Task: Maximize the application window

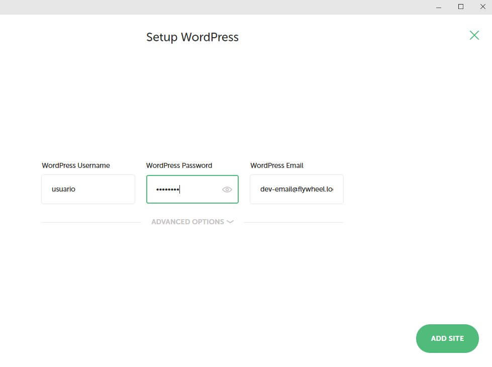Action: pos(461,7)
